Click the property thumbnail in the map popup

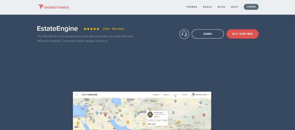(x=150, y=114)
